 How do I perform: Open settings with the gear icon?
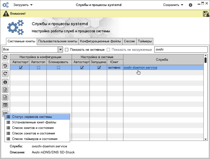pyautogui.click(x=191, y=5)
